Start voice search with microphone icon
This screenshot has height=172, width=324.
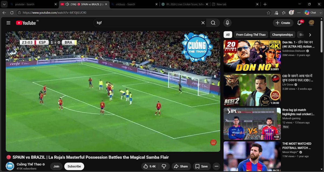coord(227,23)
